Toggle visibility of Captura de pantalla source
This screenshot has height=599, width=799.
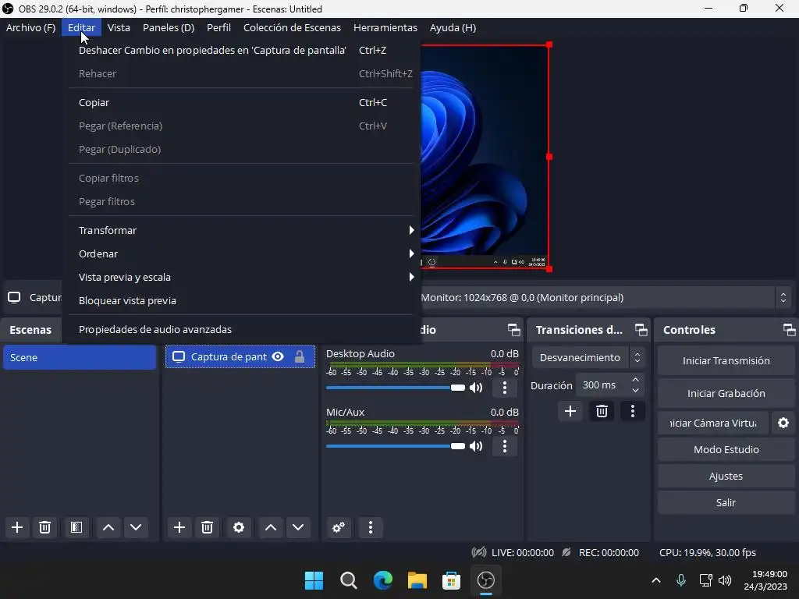click(278, 356)
